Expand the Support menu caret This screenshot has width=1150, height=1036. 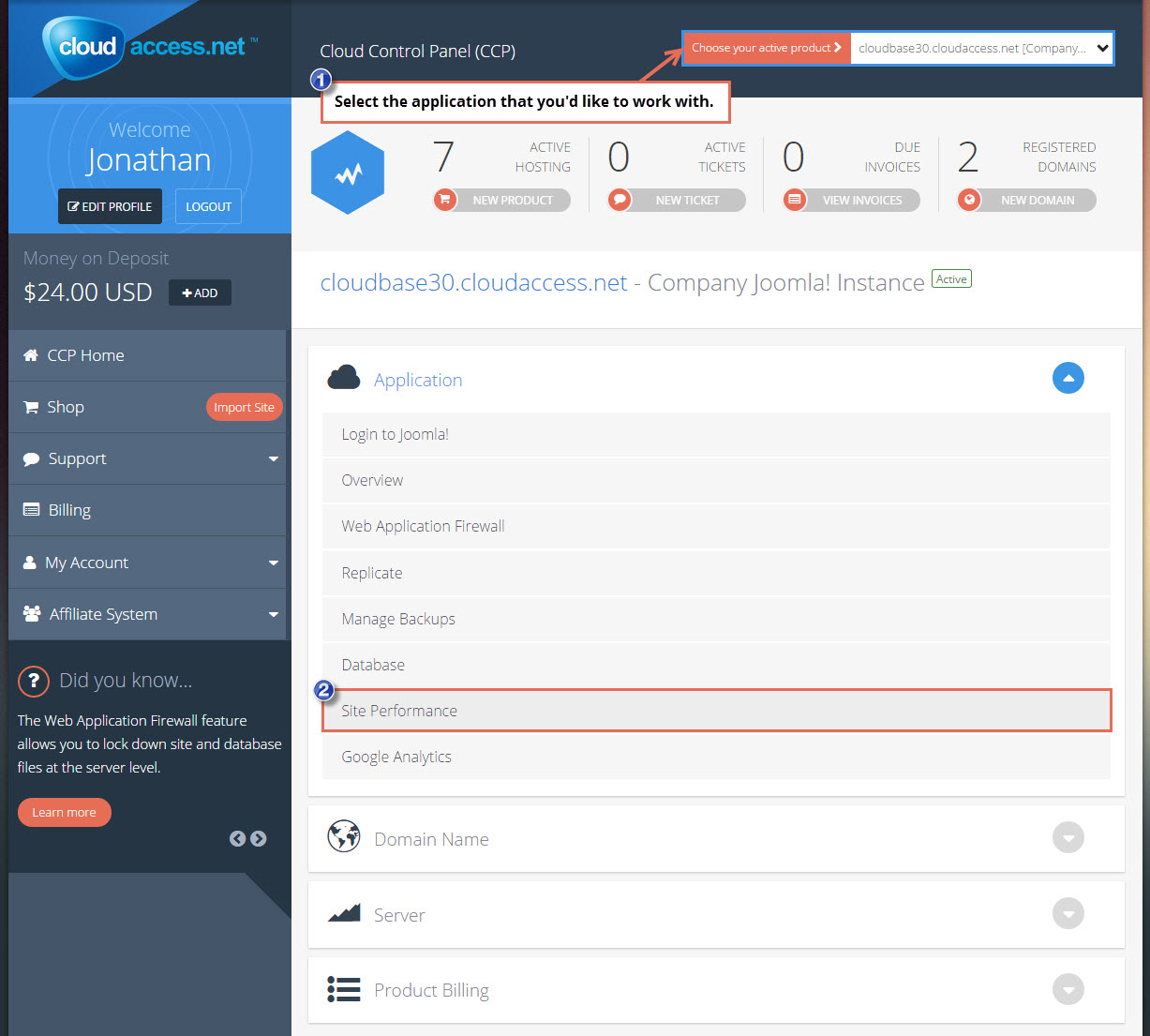274,459
